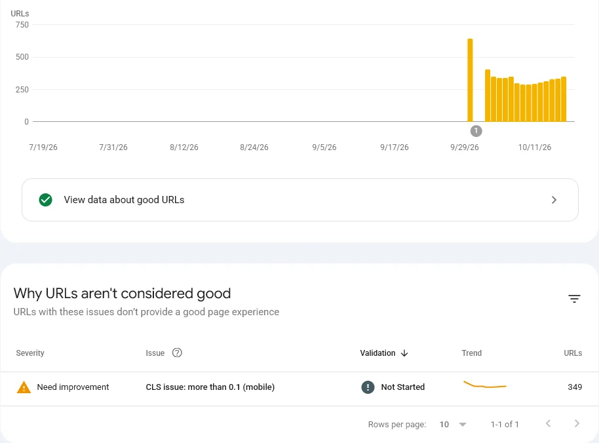Viewport: 599px width, 443px height.
Task: Click the Severity column header
Action: click(29, 353)
